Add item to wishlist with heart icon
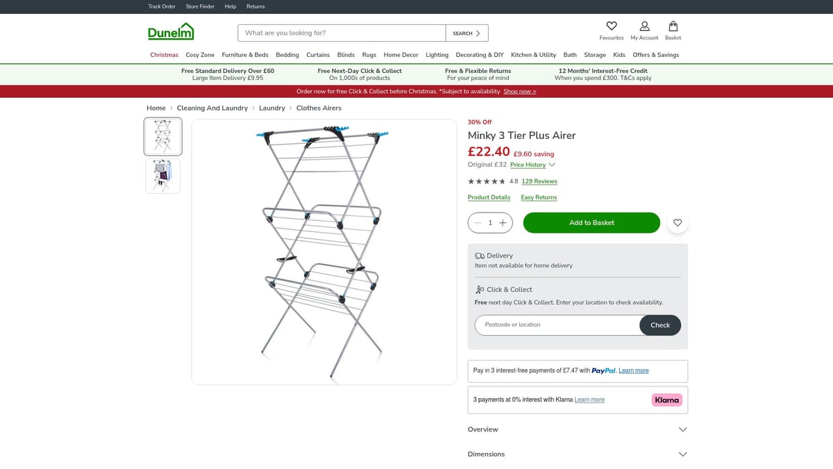Image resolution: width=833 pixels, height=469 pixels. click(677, 222)
